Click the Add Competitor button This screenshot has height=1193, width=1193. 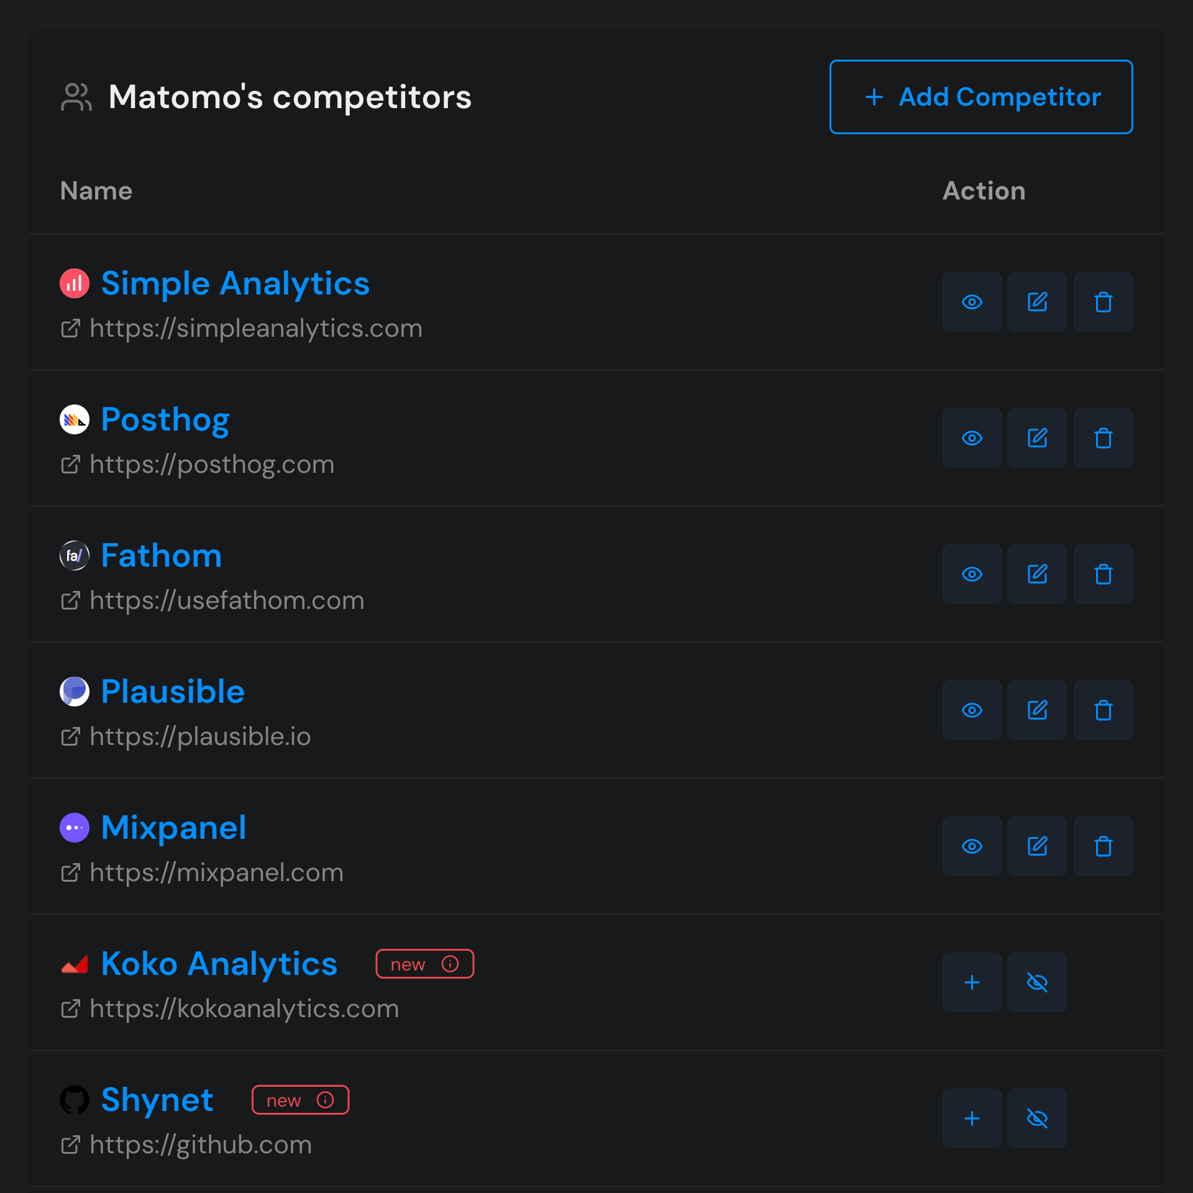point(980,97)
